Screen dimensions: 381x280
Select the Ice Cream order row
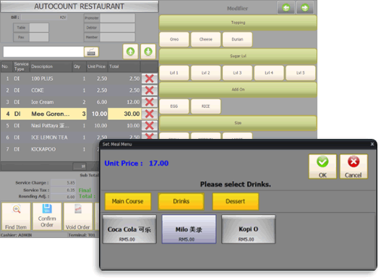(x=71, y=102)
